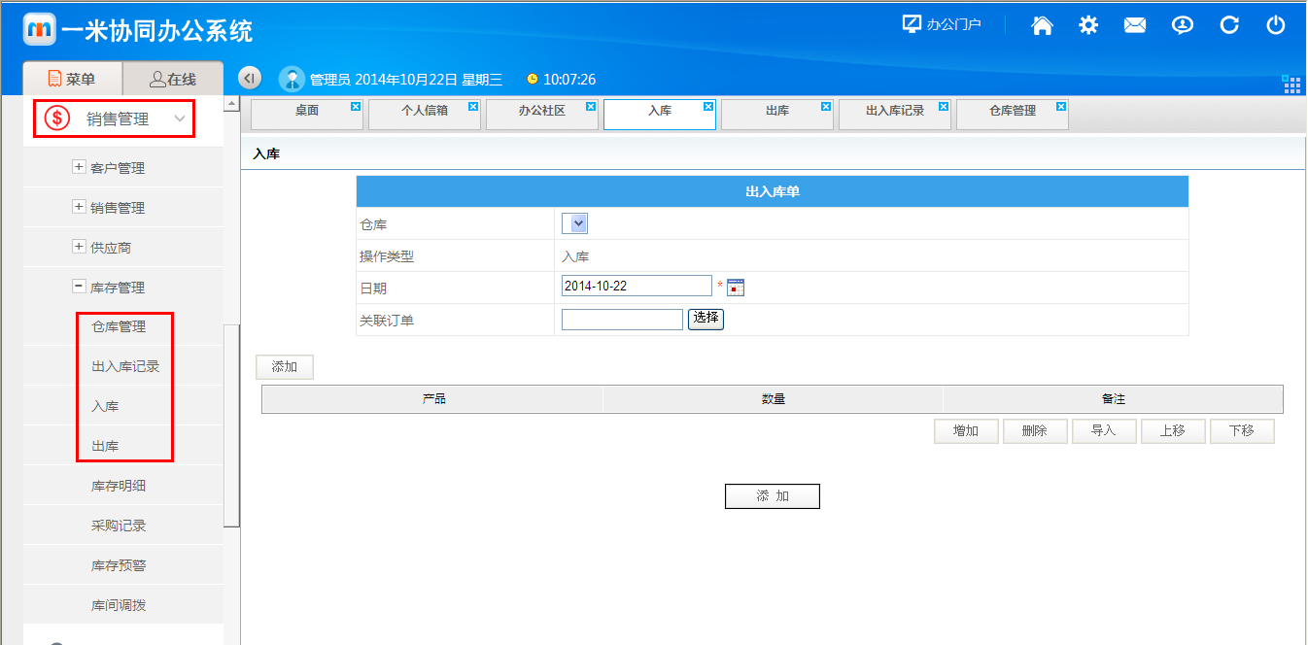The width and height of the screenshot is (1308, 645).
Task: Open the home icon in header
Action: tap(1042, 26)
